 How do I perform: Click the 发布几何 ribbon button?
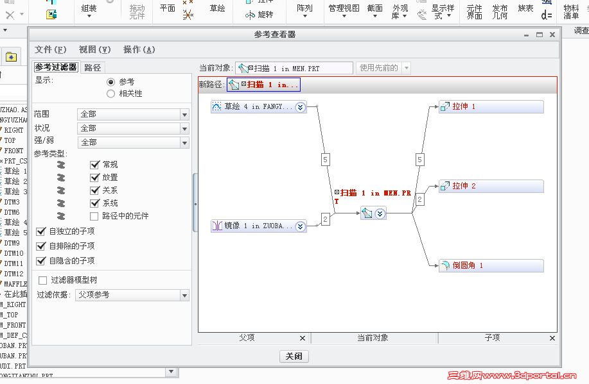500,12
